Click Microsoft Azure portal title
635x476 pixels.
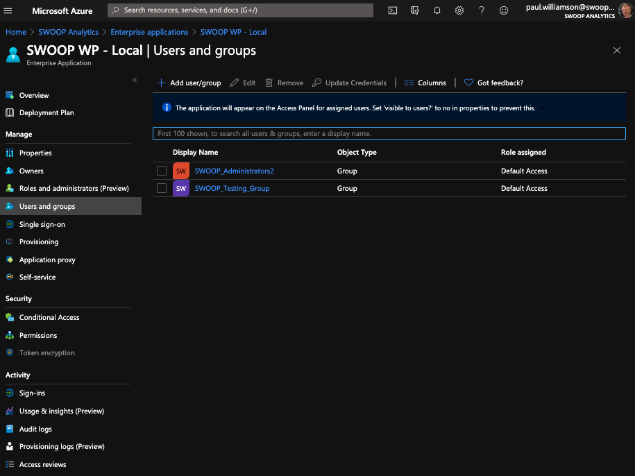(62, 11)
